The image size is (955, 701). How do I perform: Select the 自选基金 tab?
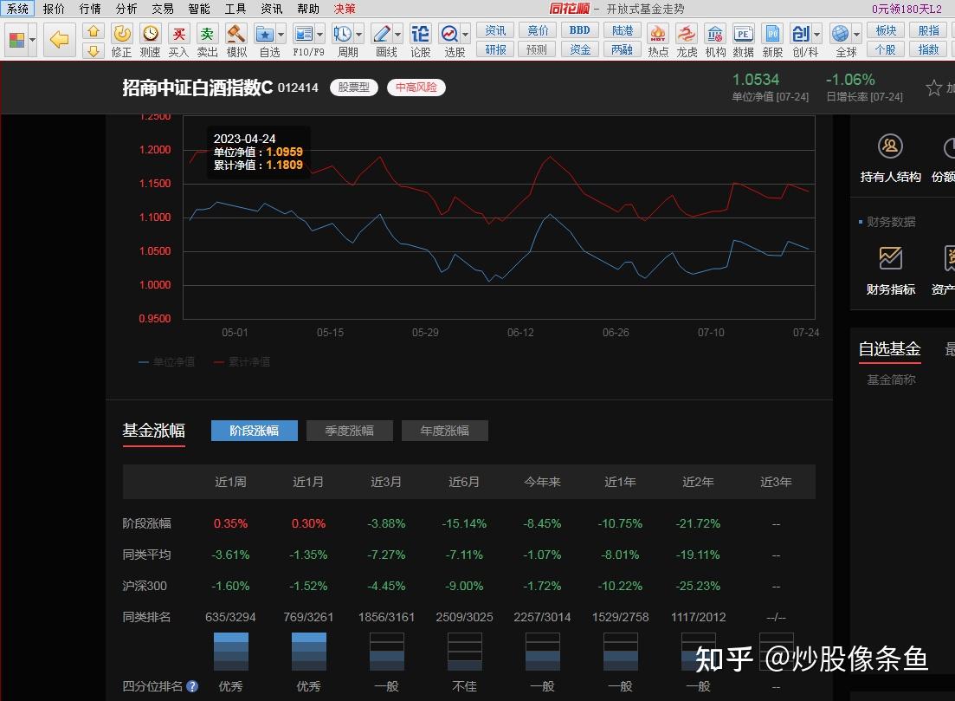[889, 349]
